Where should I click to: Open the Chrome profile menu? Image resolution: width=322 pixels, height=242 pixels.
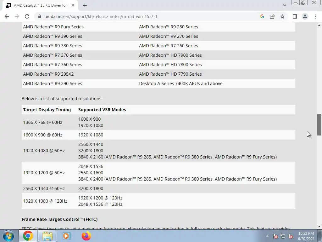point(305,16)
